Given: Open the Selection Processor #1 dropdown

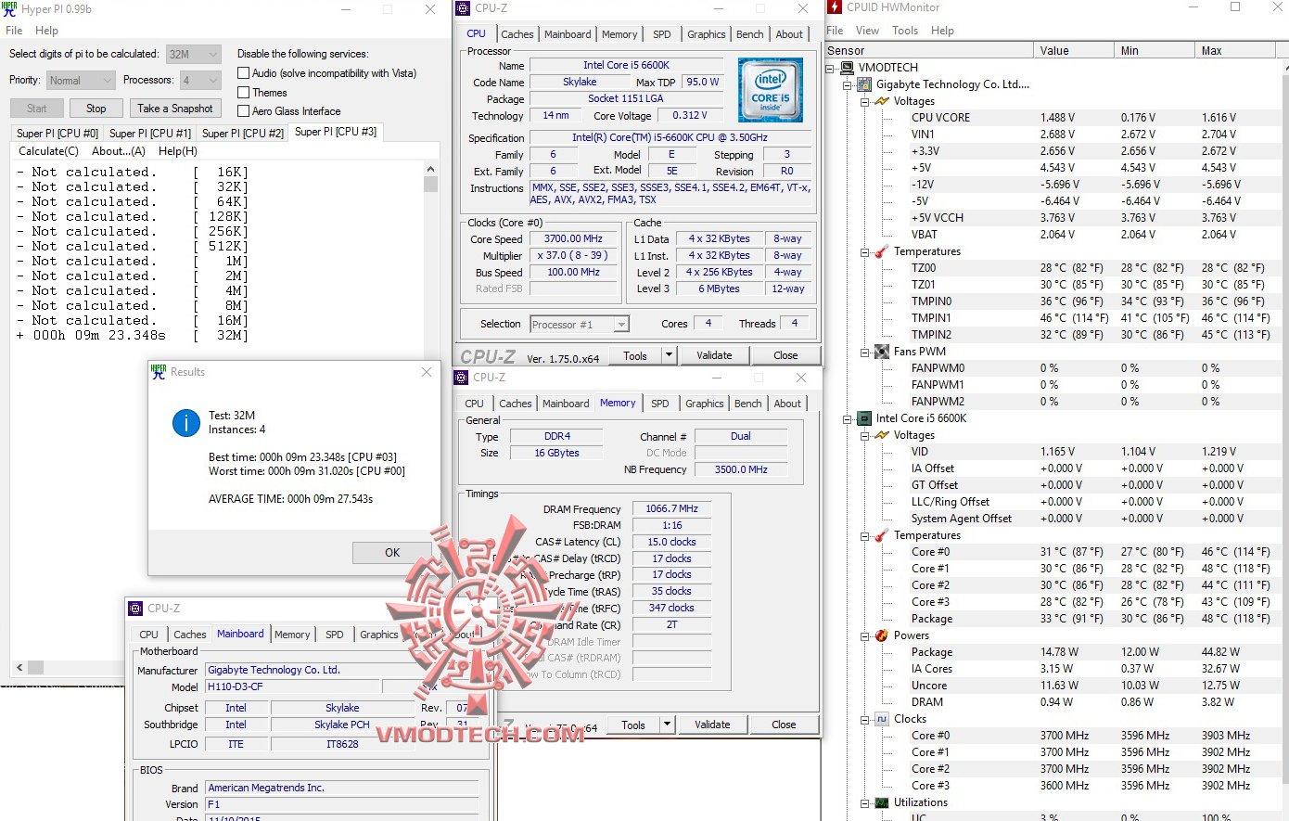Looking at the screenshot, I should [580, 325].
